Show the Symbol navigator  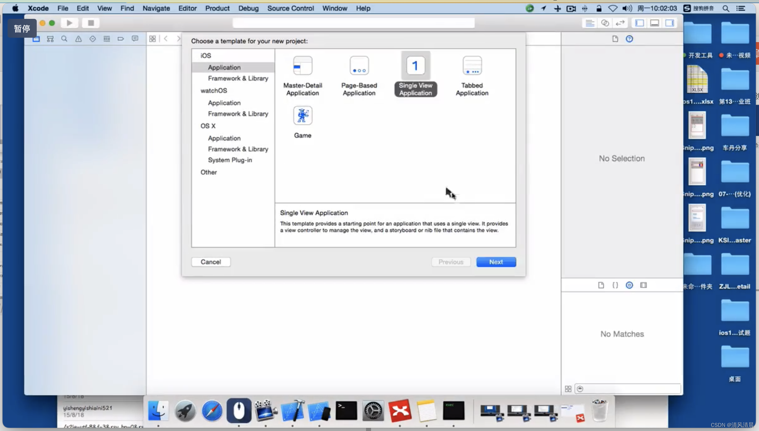50,39
